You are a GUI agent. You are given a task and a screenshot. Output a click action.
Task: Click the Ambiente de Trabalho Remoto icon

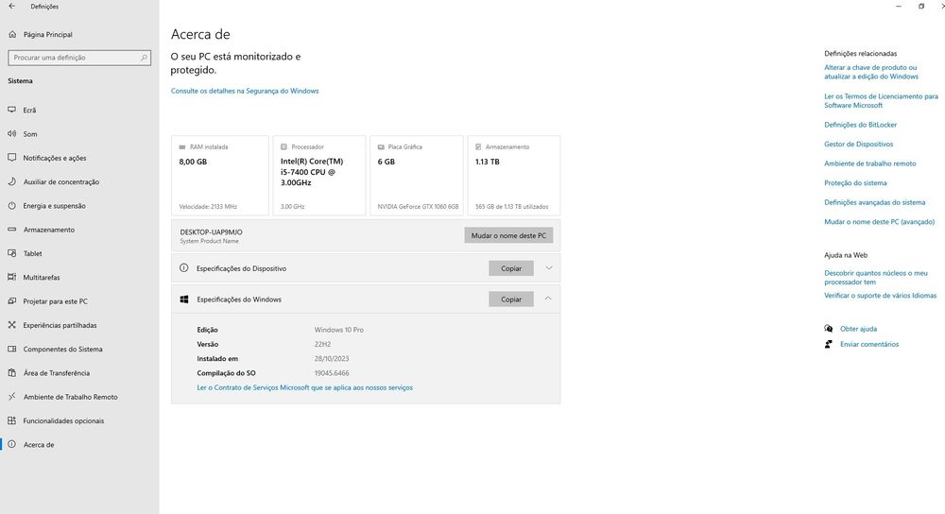pos(12,397)
